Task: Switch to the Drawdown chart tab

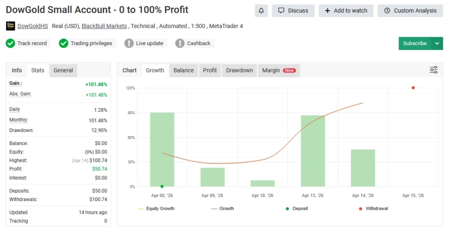Action: [x=240, y=70]
